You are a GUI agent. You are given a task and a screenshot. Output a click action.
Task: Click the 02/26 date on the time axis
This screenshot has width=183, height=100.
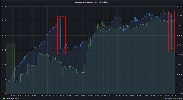click(x=104, y=96)
